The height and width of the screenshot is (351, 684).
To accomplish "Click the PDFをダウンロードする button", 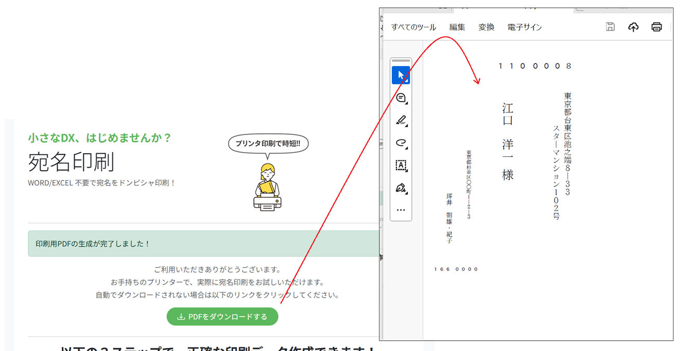I will (x=222, y=317).
